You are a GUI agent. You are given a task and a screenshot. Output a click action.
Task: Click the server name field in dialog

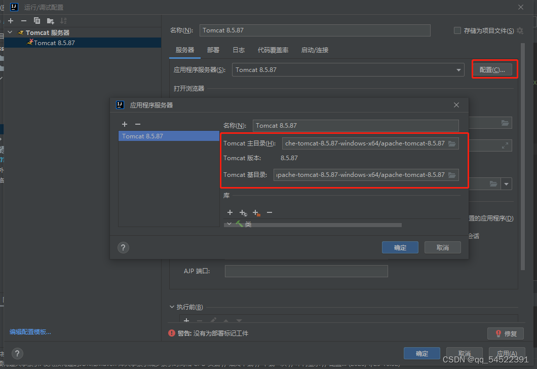coord(356,125)
